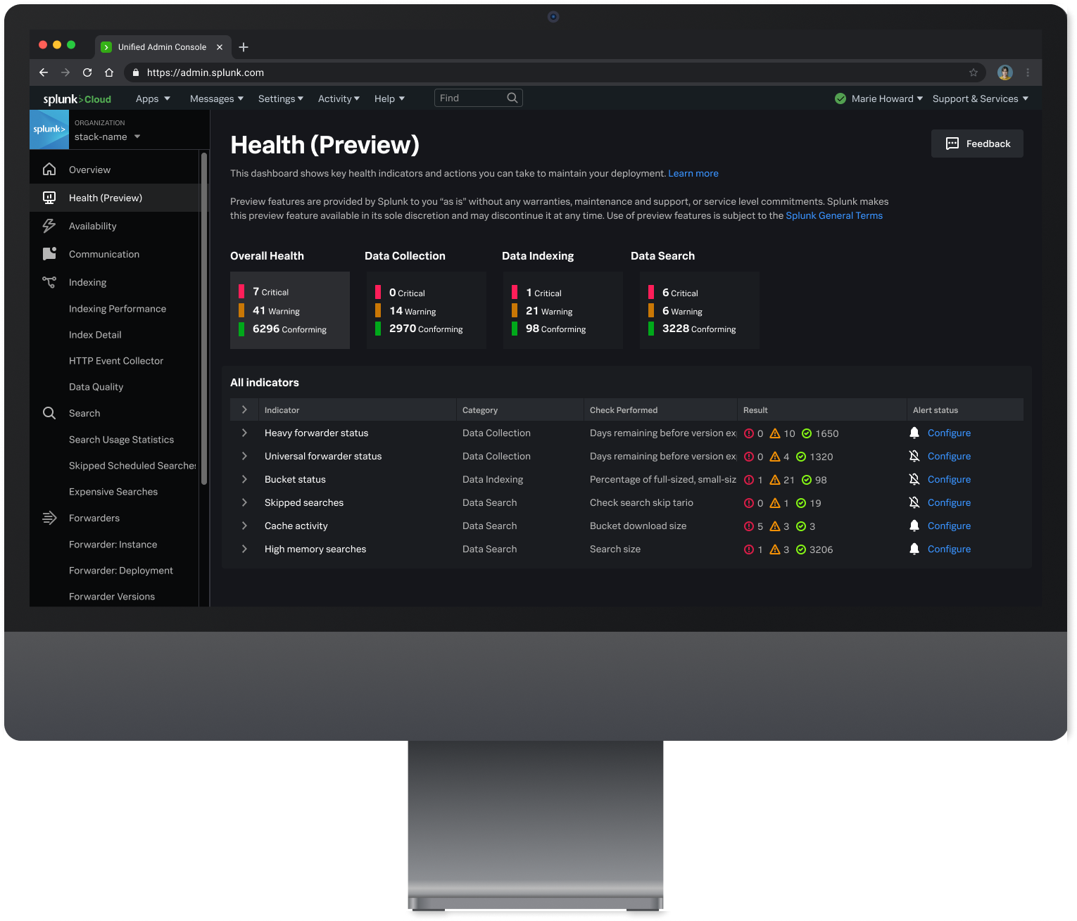Screen dimensions: 1077x921
Task: Open the stack-name organization dropdown
Action: coord(108,136)
